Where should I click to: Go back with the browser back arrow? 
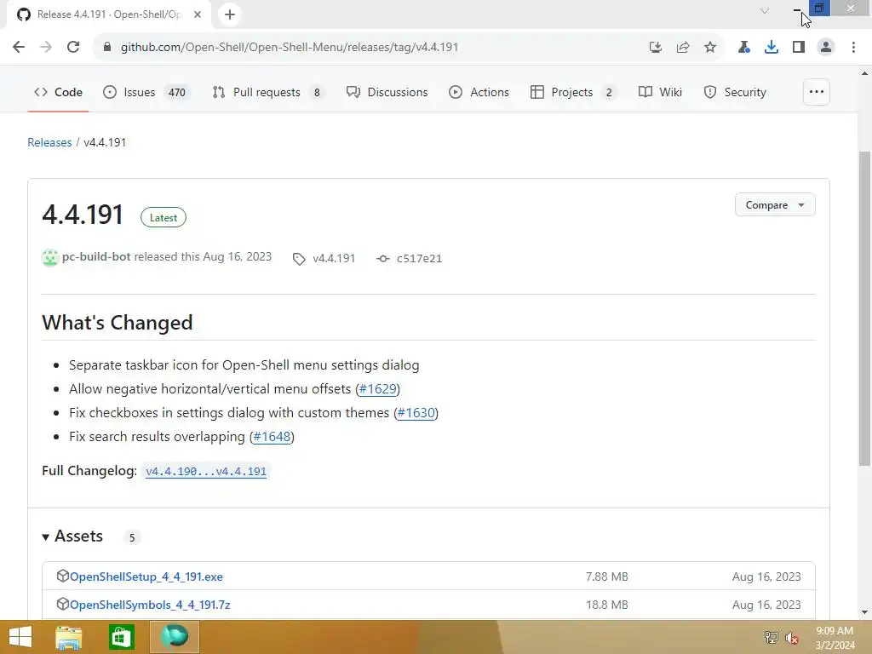(x=19, y=48)
